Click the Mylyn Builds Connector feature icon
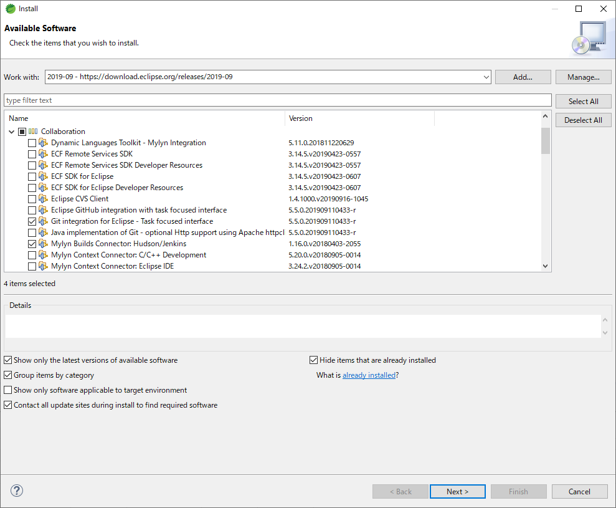The width and height of the screenshot is (616, 508). pos(44,244)
